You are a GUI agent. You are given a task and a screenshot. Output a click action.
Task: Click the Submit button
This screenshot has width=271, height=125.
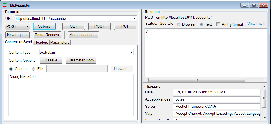tap(44, 26)
